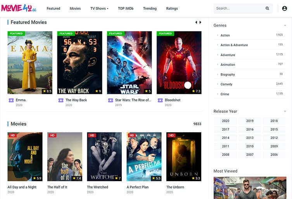Image resolution: width=292 pixels, height=199 pixels.
Task: Click the FEATURED badge on Emma poster
Action: click(x=16, y=33)
